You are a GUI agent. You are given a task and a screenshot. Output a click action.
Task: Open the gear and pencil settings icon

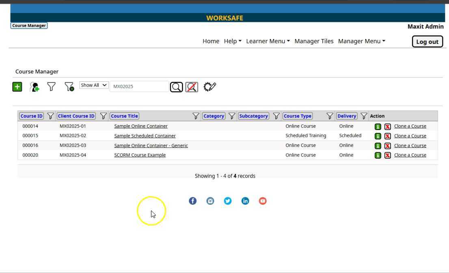point(209,87)
